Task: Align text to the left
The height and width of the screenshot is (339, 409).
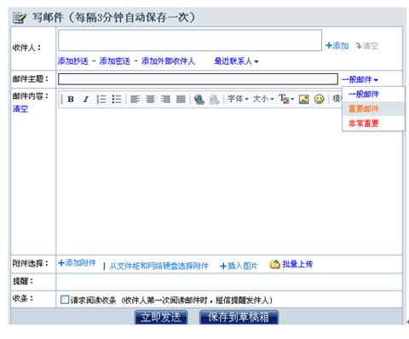Action: [135, 100]
